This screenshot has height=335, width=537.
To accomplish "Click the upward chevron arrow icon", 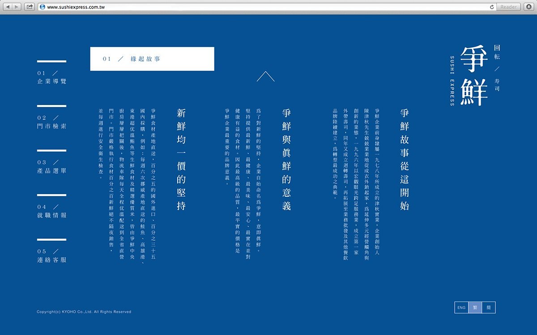I will pos(265,76).
